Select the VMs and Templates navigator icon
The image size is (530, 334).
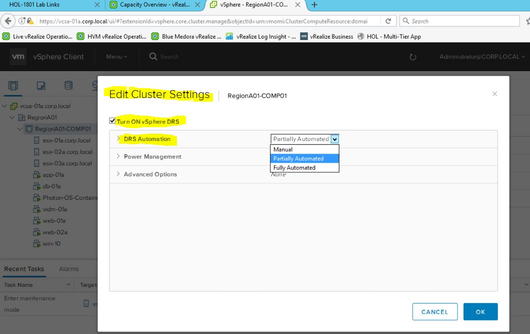[x=41, y=86]
